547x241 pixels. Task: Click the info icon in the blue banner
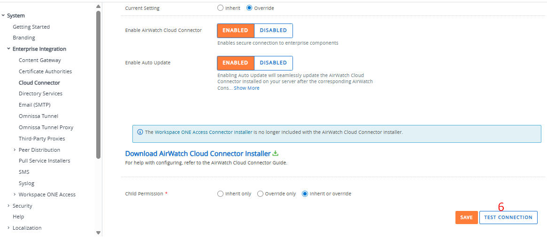[140, 132]
